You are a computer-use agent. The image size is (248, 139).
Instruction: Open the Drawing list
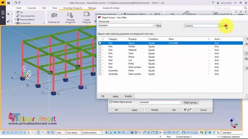[x=54, y=18]
